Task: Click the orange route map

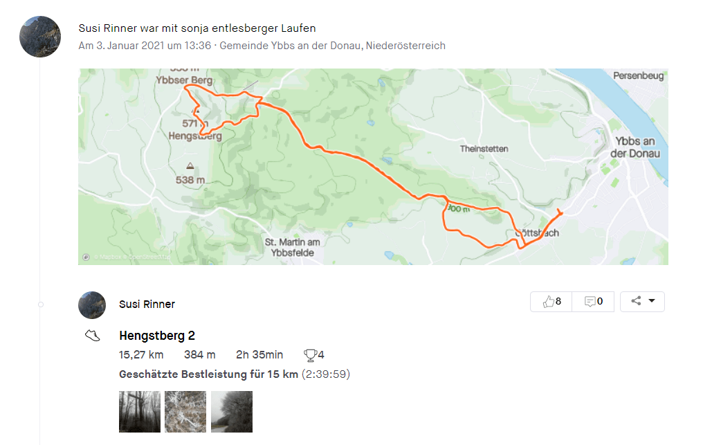Action: [x=373, y=166]
